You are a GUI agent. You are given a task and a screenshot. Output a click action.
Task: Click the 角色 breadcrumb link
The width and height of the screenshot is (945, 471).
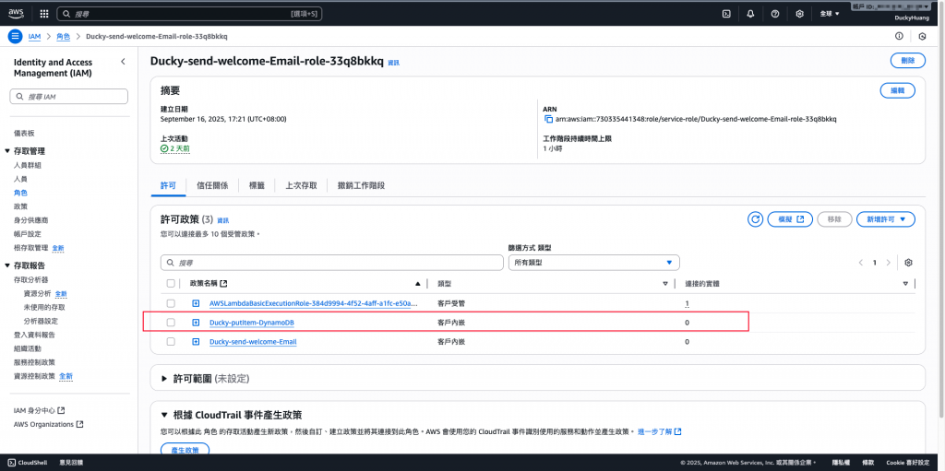64,36
